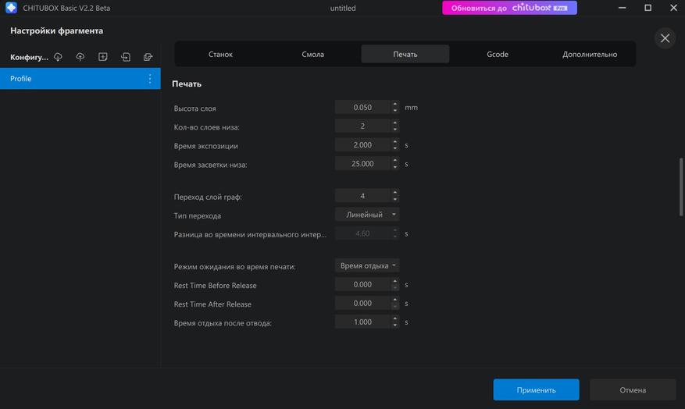This screenshot has width=685, height=409.
Task: Click the Rest Time After Release field
Action: coord(362,304)
